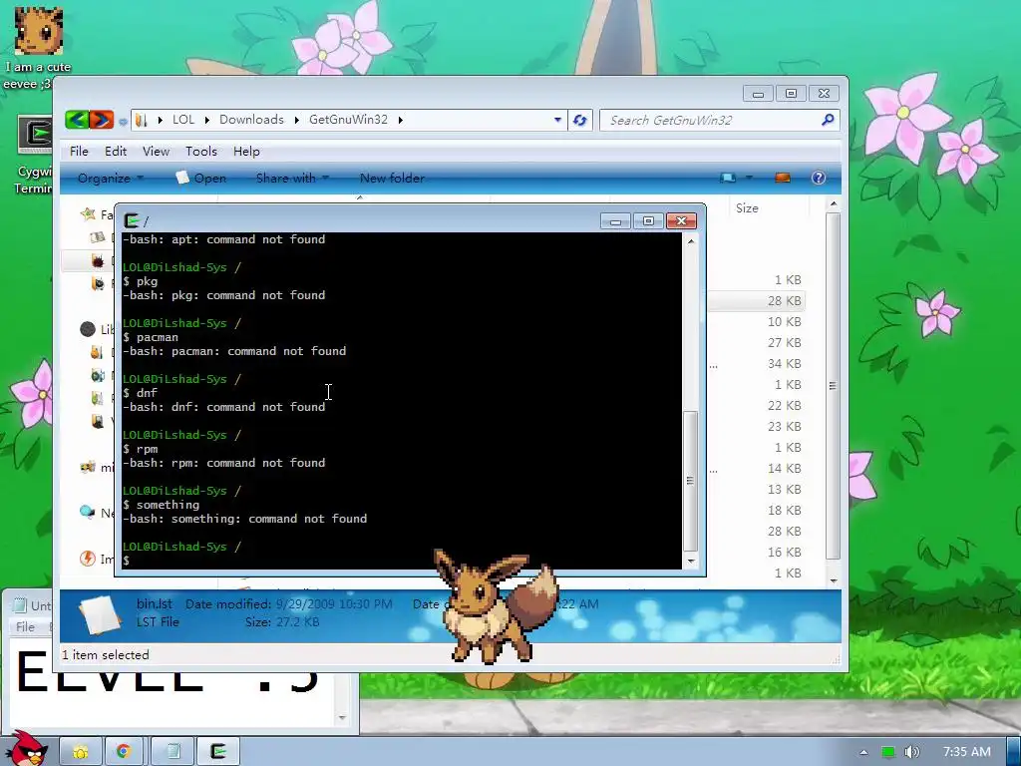Click the 7:35 AM taskbar clock
This screenshot has height=766, width=1021.
(967, 752)
